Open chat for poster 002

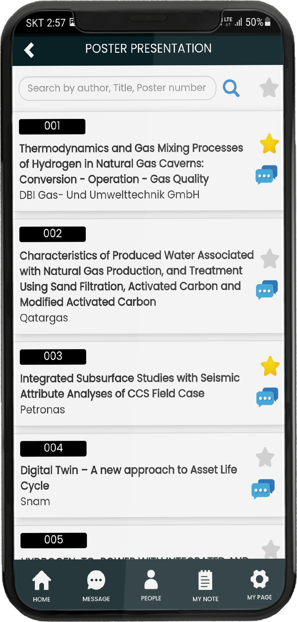pos(267,290)
